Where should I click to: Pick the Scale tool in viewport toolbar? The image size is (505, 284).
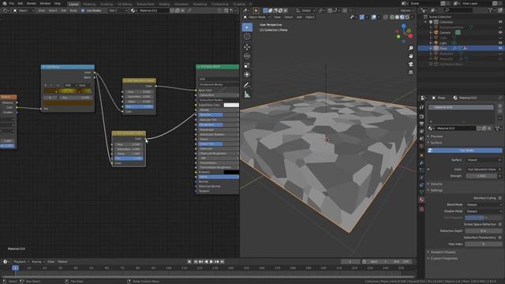[x=247, y=65]
